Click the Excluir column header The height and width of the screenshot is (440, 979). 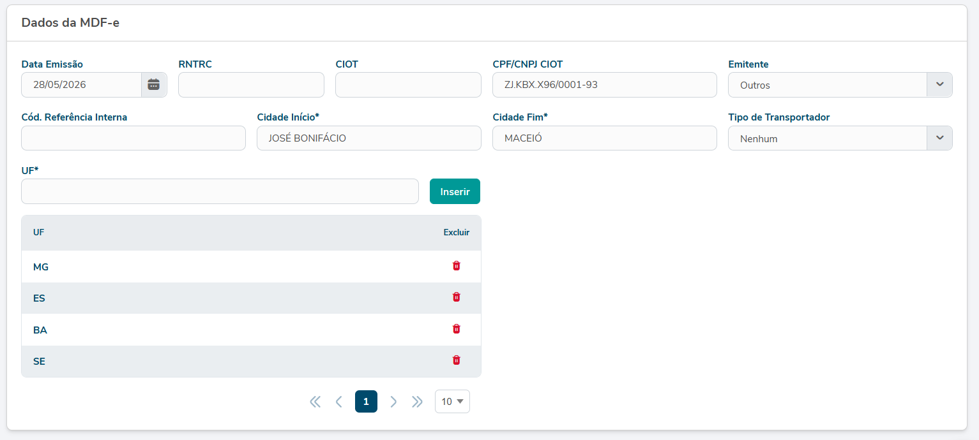pos(457,232)
